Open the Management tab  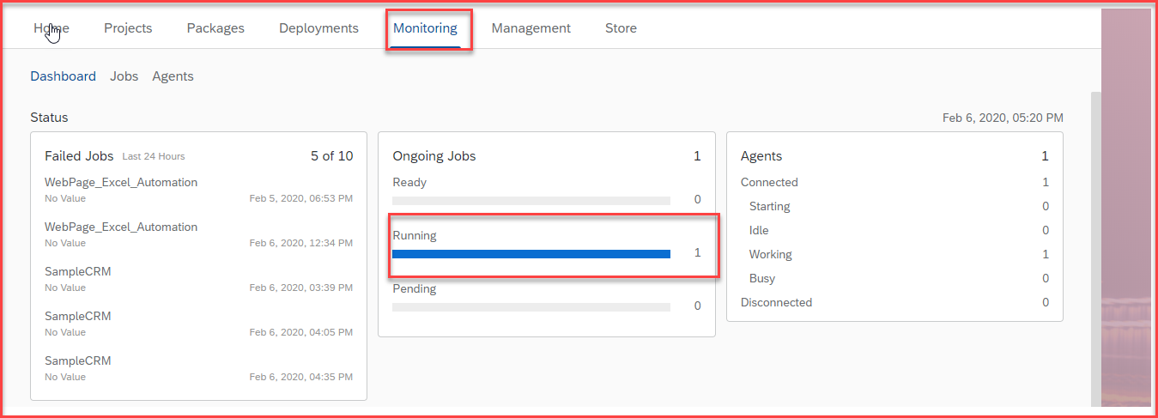[530, 28]
